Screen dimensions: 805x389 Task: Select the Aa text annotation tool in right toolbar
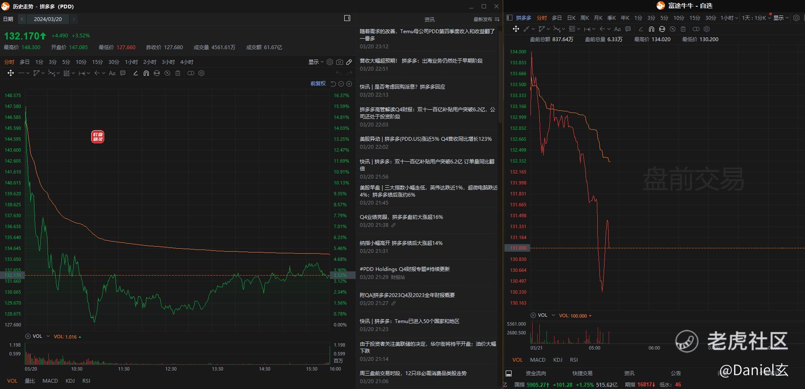617,29
